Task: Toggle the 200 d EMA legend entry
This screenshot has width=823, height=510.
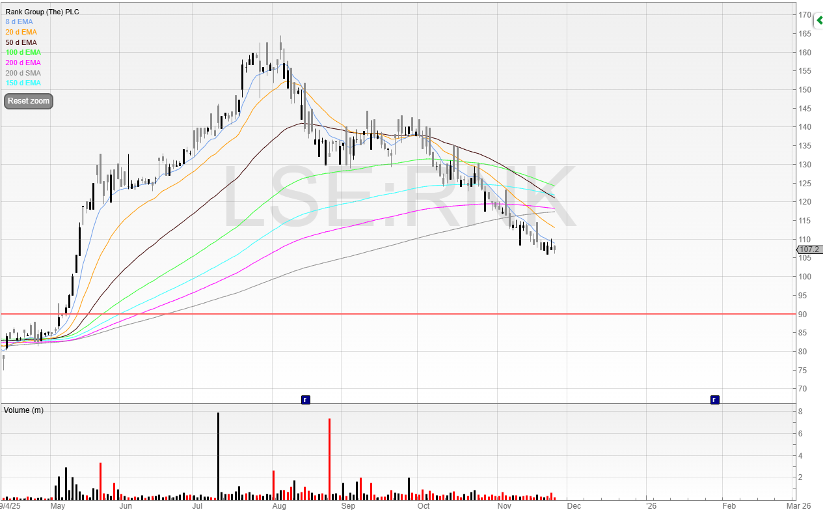Action: pyautogui.click(x=23, y=63)
